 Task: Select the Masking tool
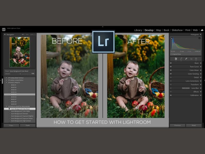(196, 59)
